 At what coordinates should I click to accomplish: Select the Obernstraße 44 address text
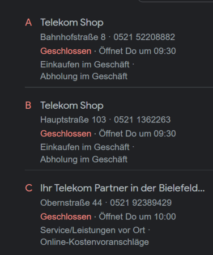coord(71,203)
